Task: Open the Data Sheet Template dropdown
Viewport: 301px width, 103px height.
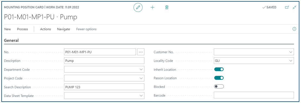Action: pyautogui.click(x=141, y=95)
